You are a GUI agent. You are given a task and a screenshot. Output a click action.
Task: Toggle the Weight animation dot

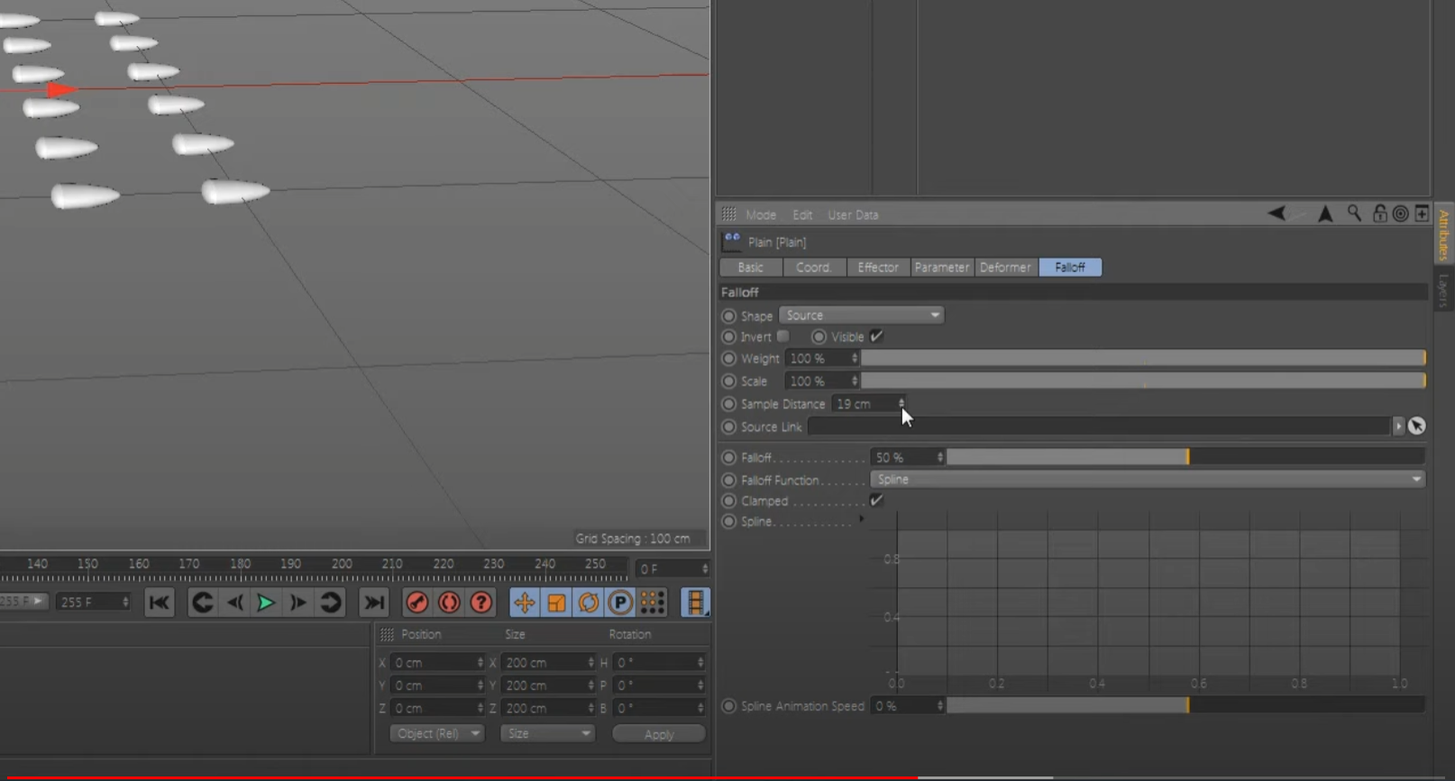coord(729,359)
